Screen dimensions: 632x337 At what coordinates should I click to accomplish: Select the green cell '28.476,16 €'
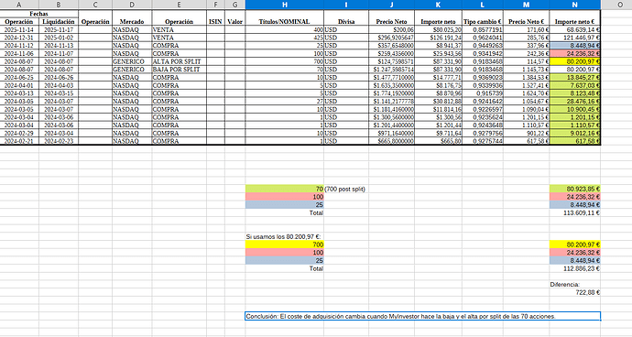tap(575, 101)
